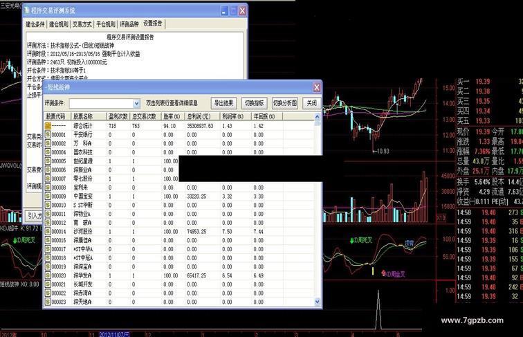Click the 14:58 trade tick row
The height and width of the screenshot is (337, 523).
[489, 212]
